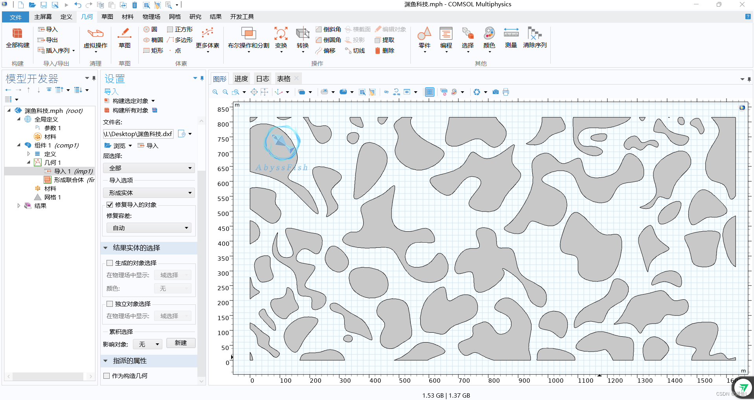Screen dimensions: 754x400
Task: Click the Import (导入) button next to Browse
Action: pyautogui.click(x=148, y=146)
